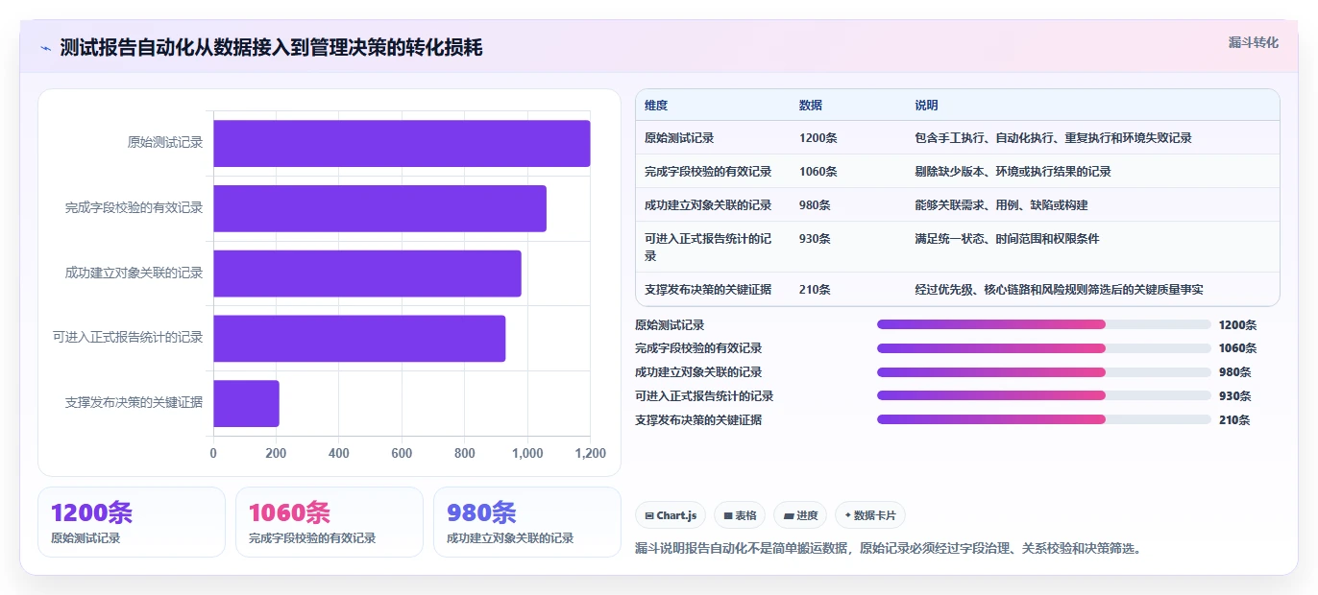Click the progress list label 成功建立对象关联的记录

pyautogui.click(x=698, y=372)
